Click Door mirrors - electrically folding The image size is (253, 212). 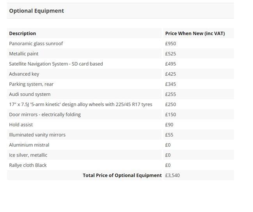tap(45, 115)
